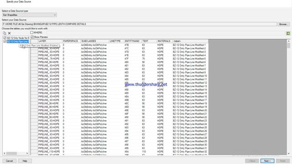Click the ENTITYHAND column header

(133, 41)
